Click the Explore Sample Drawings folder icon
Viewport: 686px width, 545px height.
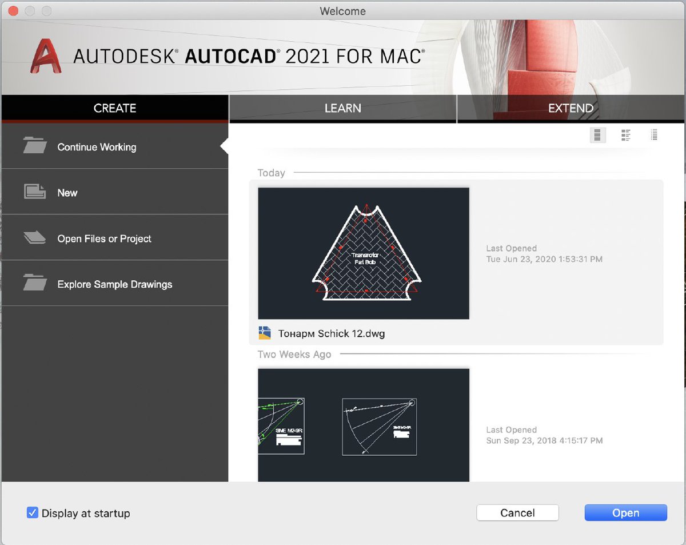tap(35, 283)
